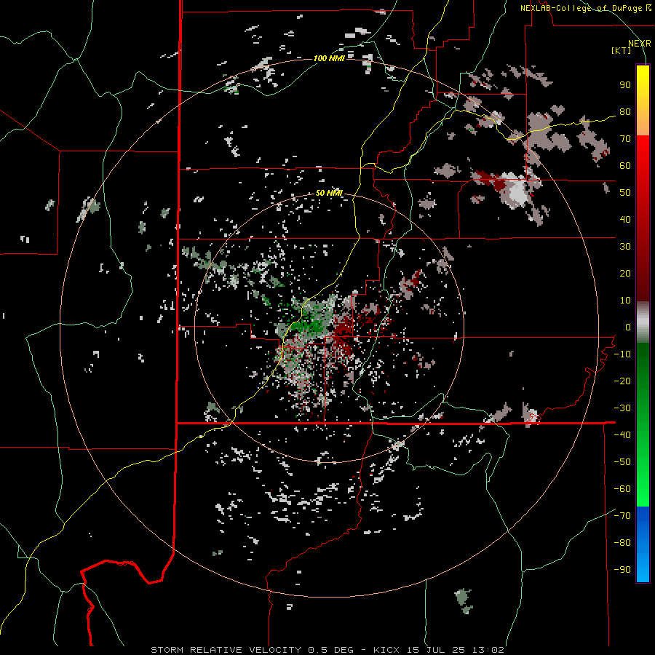Click the 100 NMI range ring label
The image size is (655, 655).
coord(329,58)
